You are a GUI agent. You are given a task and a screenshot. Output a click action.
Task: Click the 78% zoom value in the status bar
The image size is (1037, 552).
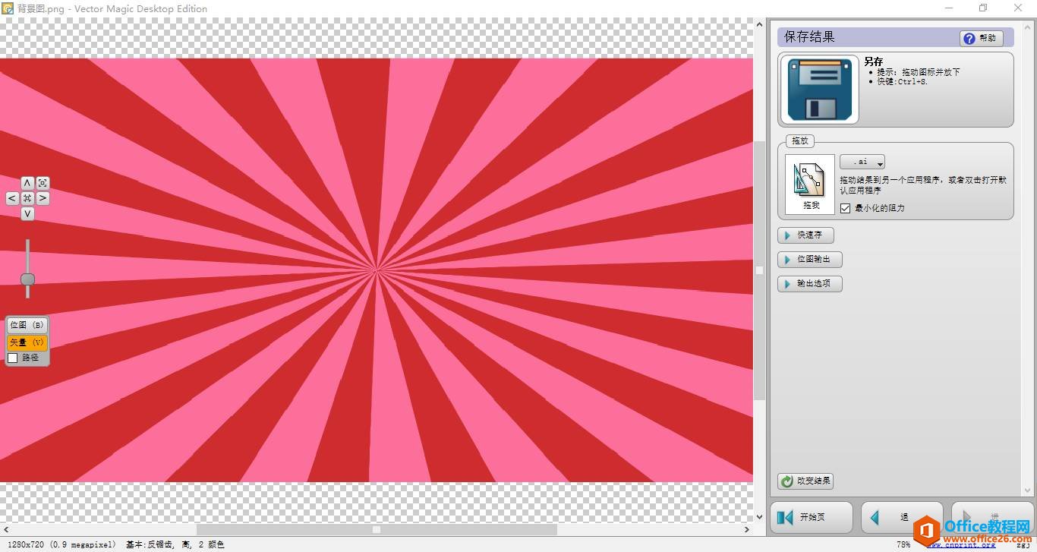[903, 544]
